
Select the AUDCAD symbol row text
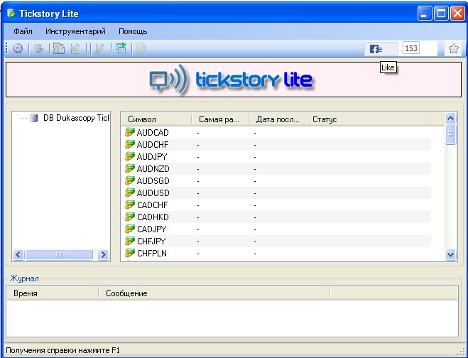(153, 133)
